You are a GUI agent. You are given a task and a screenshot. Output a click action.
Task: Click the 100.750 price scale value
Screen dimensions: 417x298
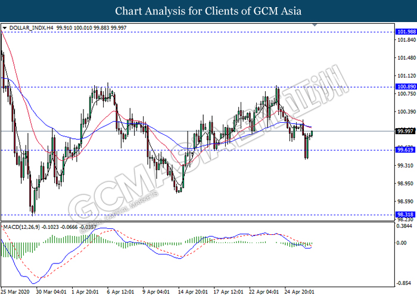[x=406, y=94]
